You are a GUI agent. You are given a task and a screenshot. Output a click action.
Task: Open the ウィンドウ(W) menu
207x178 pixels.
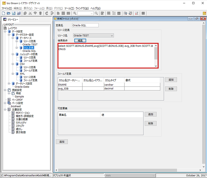(82, 8)
